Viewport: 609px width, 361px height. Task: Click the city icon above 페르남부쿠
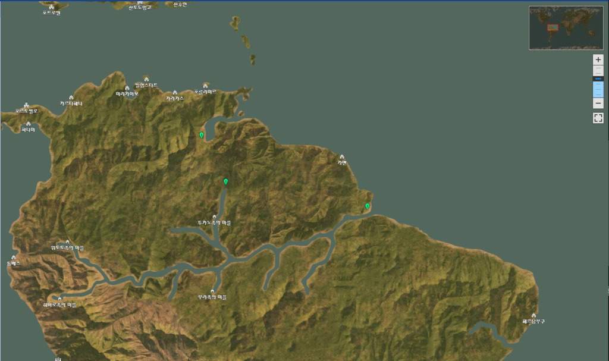tap(533, 315)
